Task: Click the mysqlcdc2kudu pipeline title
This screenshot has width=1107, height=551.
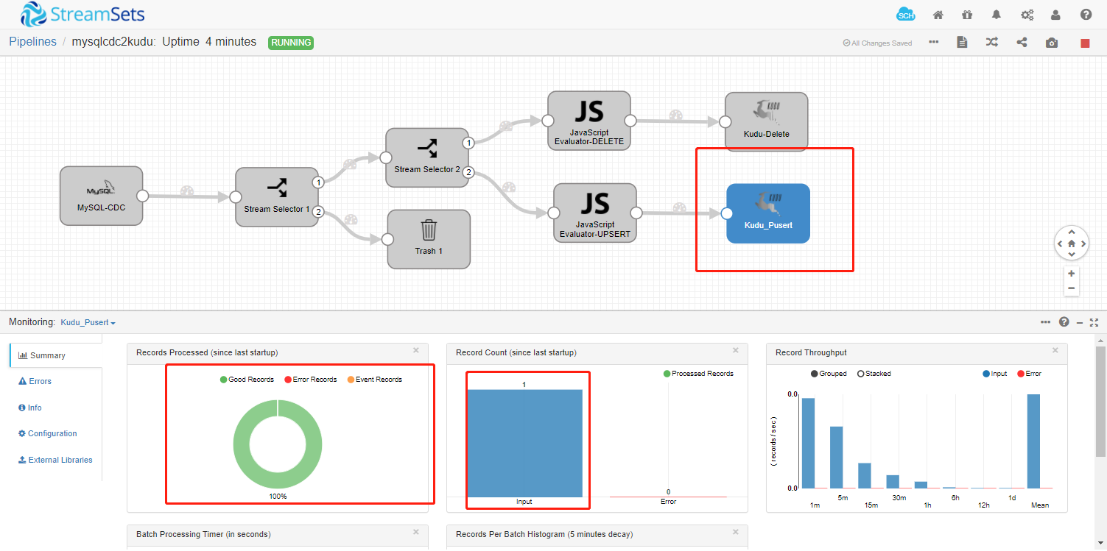Action: tap(114, 42)
